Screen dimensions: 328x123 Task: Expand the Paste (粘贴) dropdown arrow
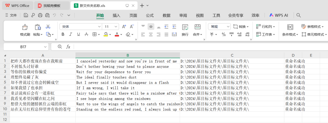[41, 34]
